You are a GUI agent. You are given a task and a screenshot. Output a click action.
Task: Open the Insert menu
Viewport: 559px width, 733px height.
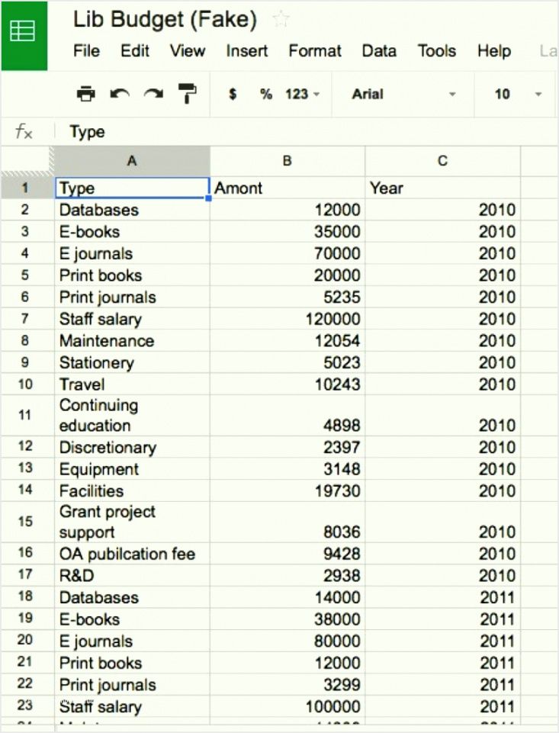[x=246, y=51]
